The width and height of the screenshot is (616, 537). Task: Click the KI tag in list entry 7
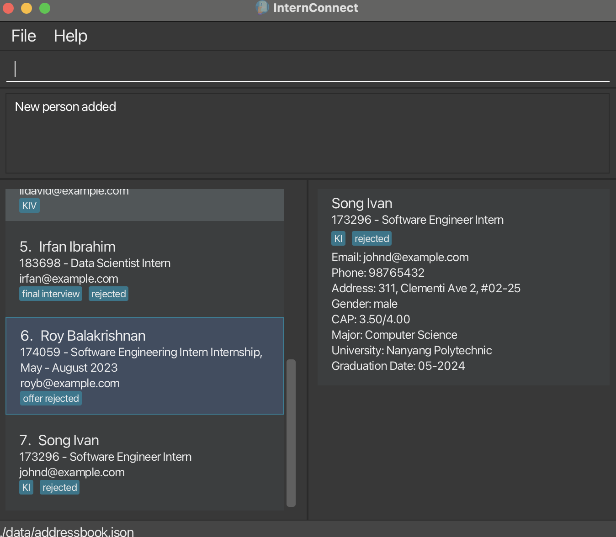click(x=27, y=487)
